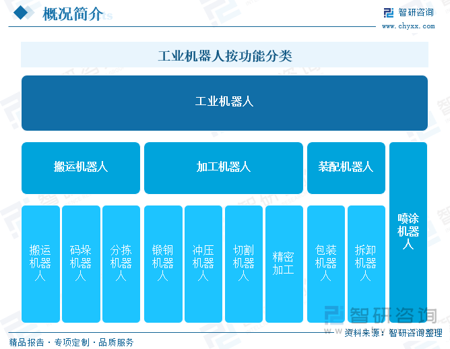Click the 包装机器人 column
The width and height of the screenshot is (450, 349).
click(326, 264)
